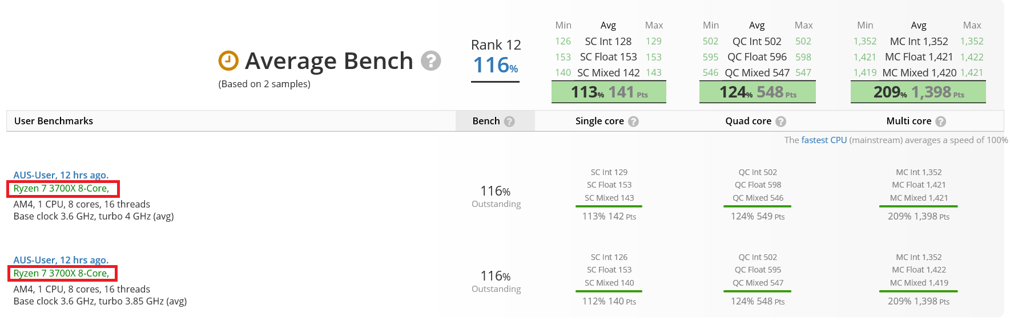Click the green quad core 124% score bar

click(757, 92)
